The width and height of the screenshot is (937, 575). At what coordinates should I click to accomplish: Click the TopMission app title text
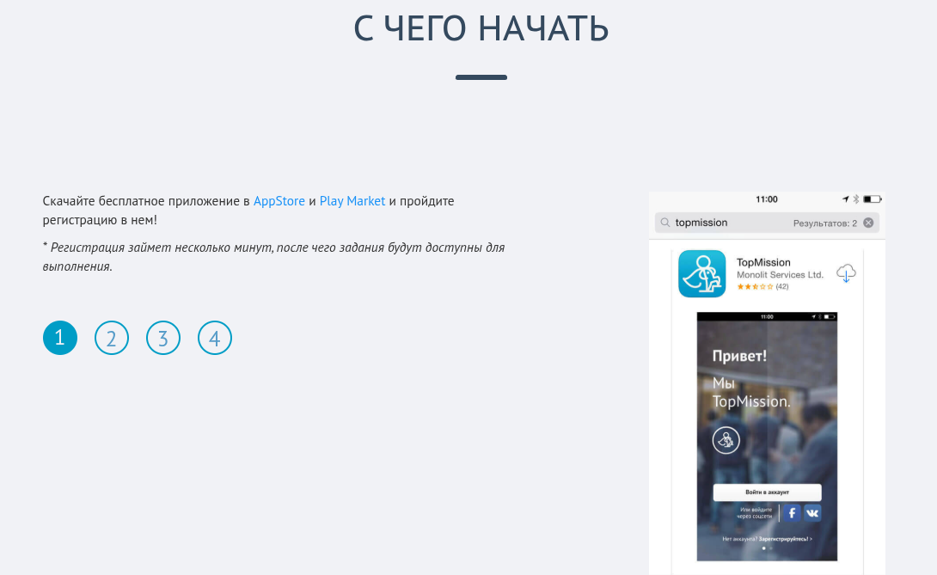coord(763,262)
